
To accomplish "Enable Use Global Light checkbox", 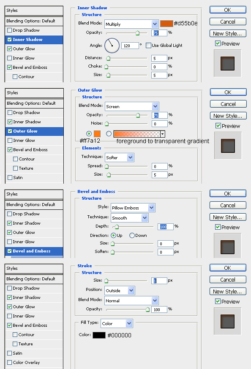I will coord(148,46).
